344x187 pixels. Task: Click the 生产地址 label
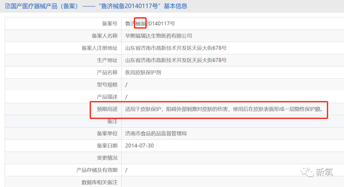point(107,60)
